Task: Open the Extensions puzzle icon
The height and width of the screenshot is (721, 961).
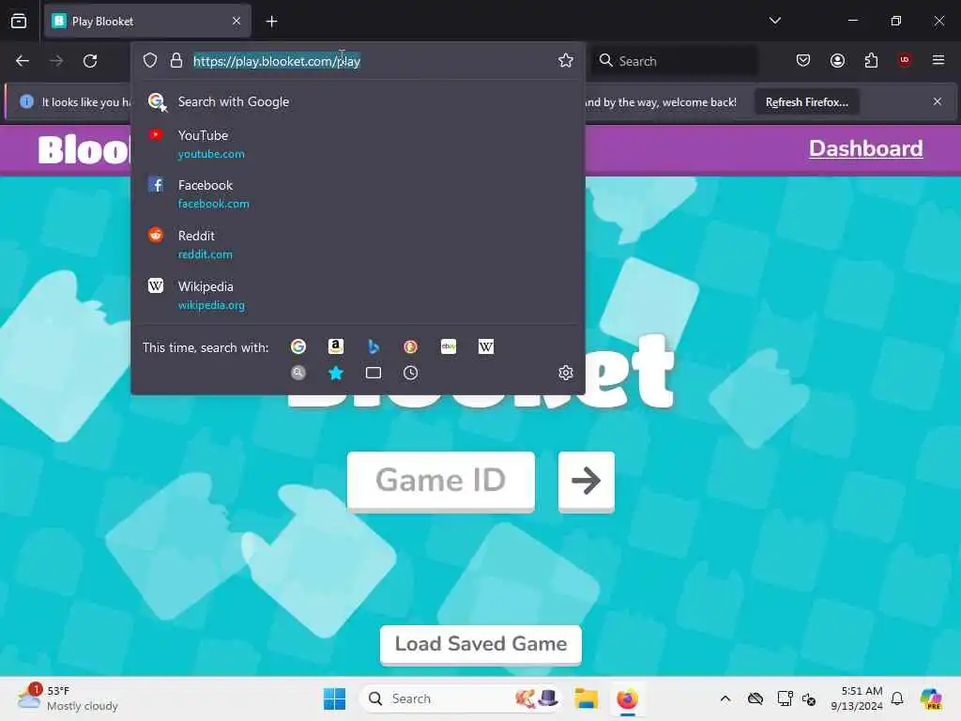Action: (871, 60)
